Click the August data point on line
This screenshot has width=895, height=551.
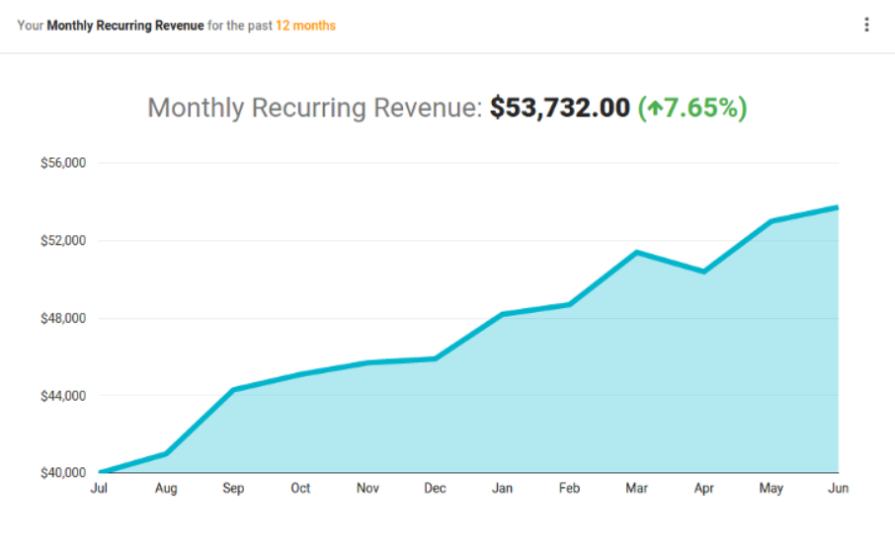pyautogui.click(x=166, y=454)
